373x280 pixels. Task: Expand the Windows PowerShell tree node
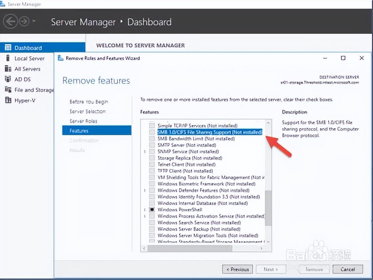[145, 210]
